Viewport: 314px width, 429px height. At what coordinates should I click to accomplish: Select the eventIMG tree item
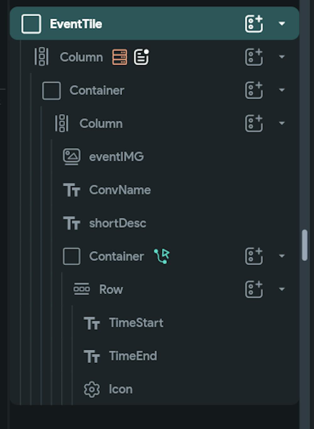click(x=116, y=157)
